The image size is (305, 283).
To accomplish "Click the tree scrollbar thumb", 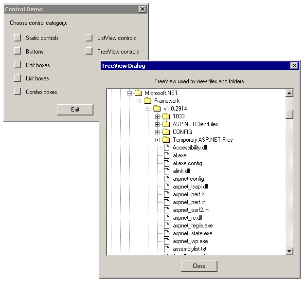I will click(x=289, y=114).
